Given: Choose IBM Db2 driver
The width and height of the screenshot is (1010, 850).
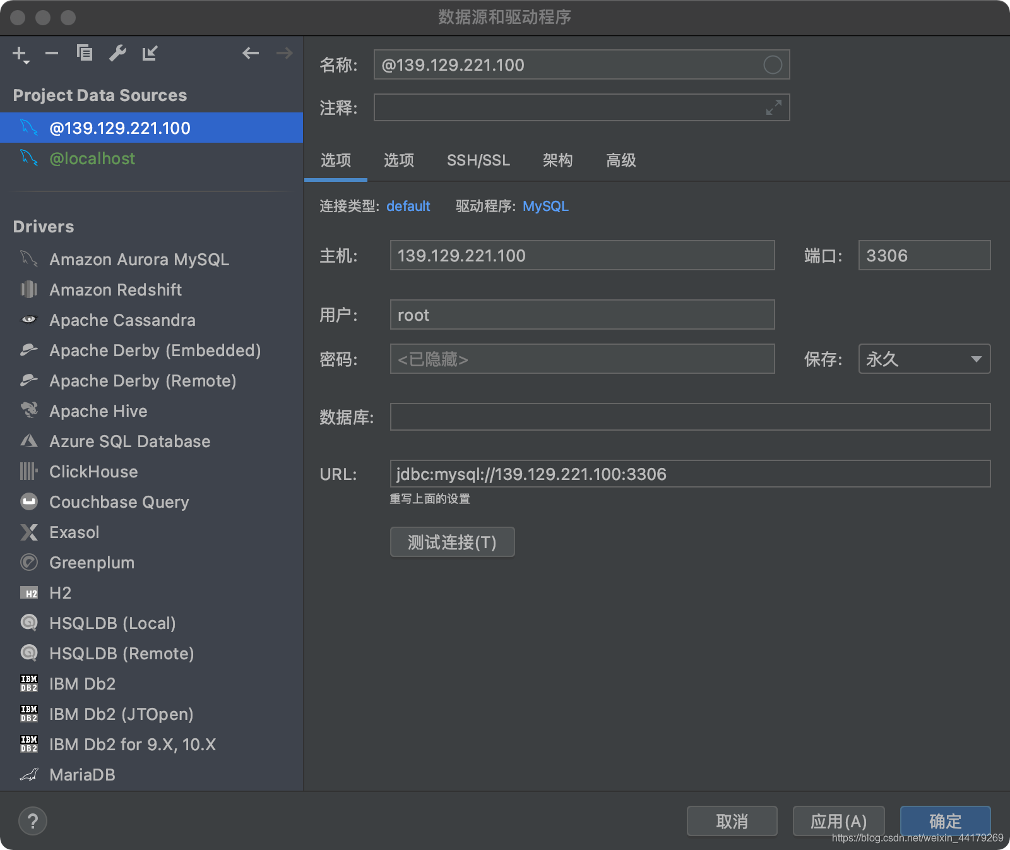Looking at the screenshot, I should [x=151, y=683].
